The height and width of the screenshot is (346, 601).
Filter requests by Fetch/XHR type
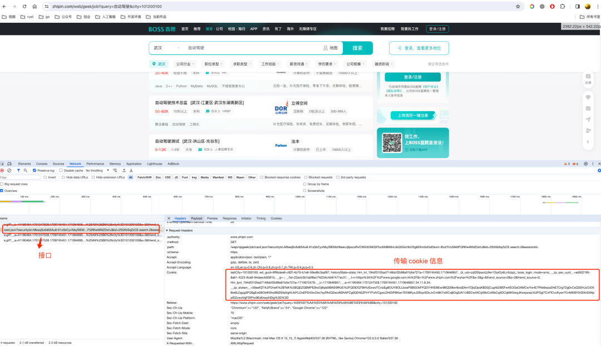point(144,177)
